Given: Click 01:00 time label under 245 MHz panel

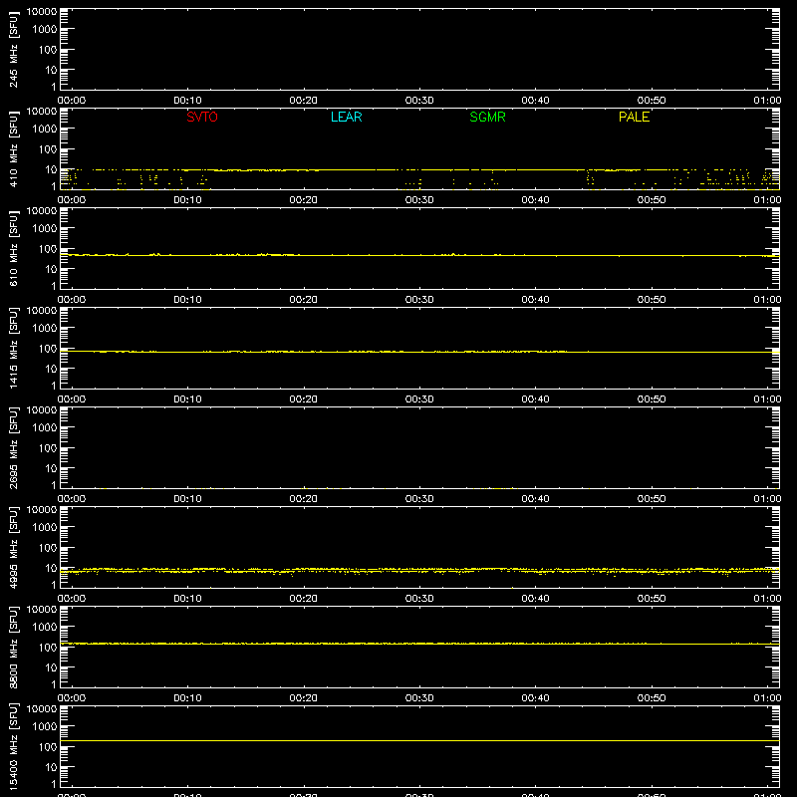Looking at the screenshot, I should (x=767, y=101).
